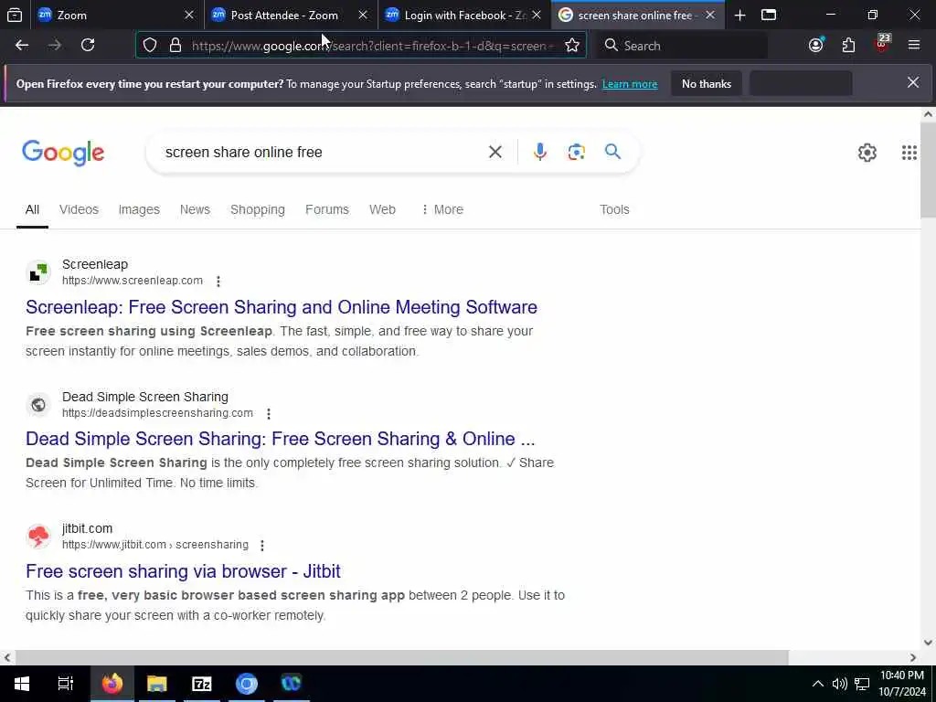The height and width of the screenshot is (702, 936).
Task: Open the Screenleap result options menu
Action: [x=218, y=282]
